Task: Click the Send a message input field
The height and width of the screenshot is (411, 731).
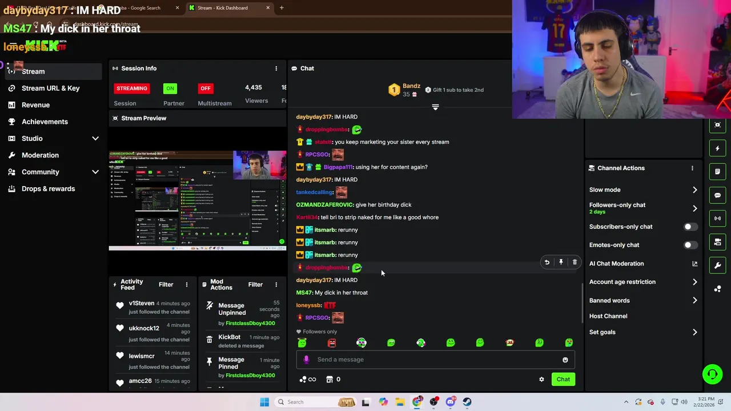Action: point(435,360)
